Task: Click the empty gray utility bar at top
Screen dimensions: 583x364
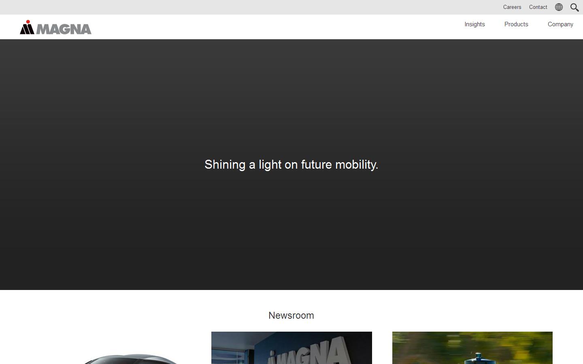Action: (243, 7)
